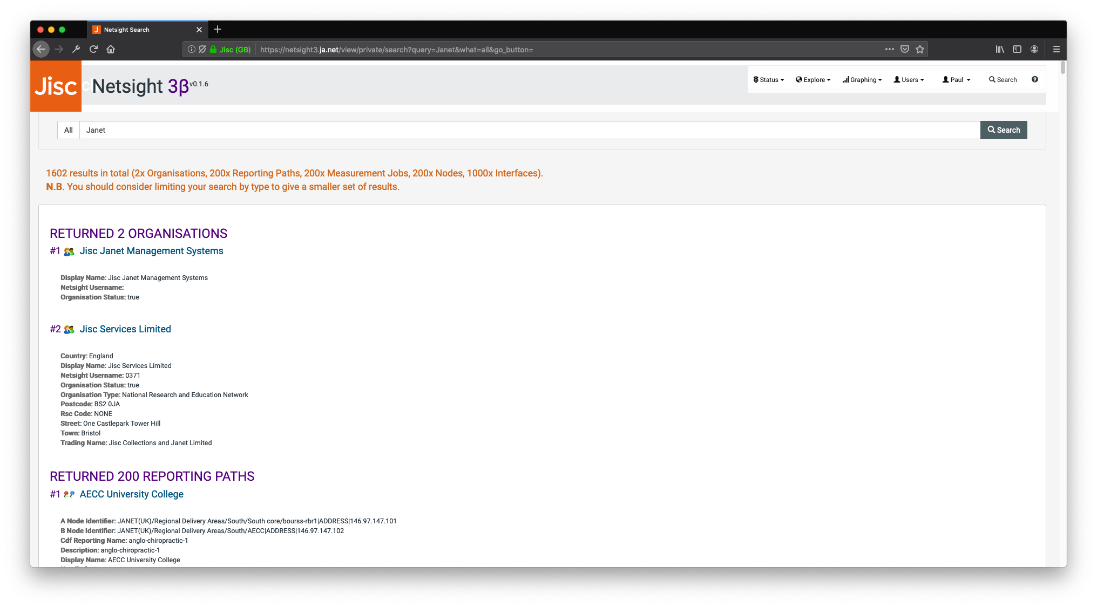1097x607 pixels.
Task: Open the Paul user account dropdown
Action: click(x=956, y=80)
